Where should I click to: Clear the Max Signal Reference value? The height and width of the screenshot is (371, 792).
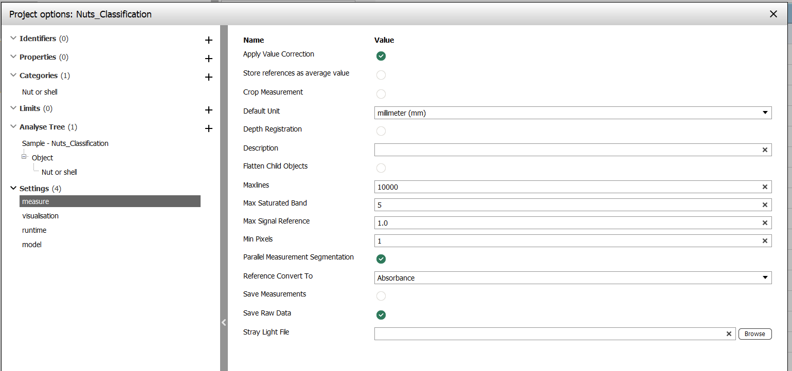tap(765, 223)
